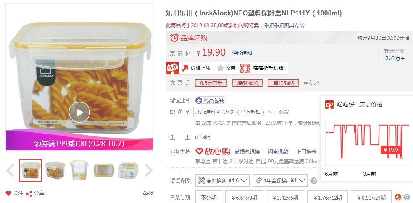413x203 pixels.
Task: Expand the 意外换新 ¥1.6 dropdown
Action: pyautogui.click(x=223, y=180)
